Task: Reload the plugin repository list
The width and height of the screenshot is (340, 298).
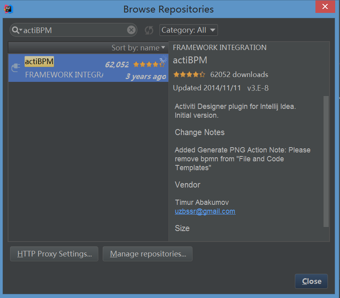Action: pos(149,30)
